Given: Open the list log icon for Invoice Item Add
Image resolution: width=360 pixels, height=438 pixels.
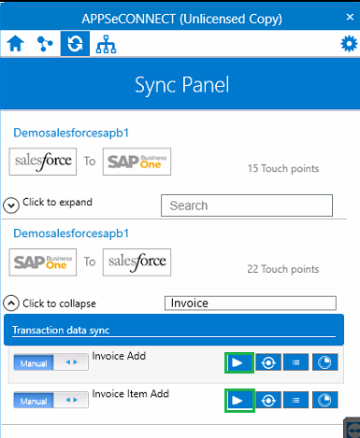Looking at the screenshot, I should (295, 400).
